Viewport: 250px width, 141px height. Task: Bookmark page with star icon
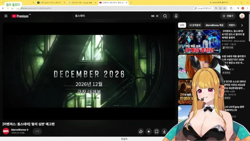pos(224,8)
